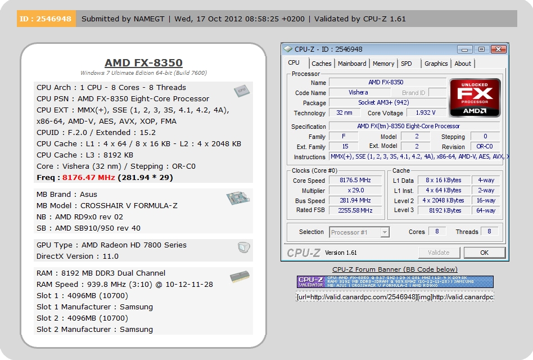Switch to the Caches tab
The width and height of the screenshot is (533, 360).
(321, 64)
